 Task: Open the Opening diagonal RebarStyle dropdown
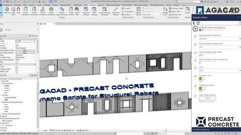tap(220, 39)
